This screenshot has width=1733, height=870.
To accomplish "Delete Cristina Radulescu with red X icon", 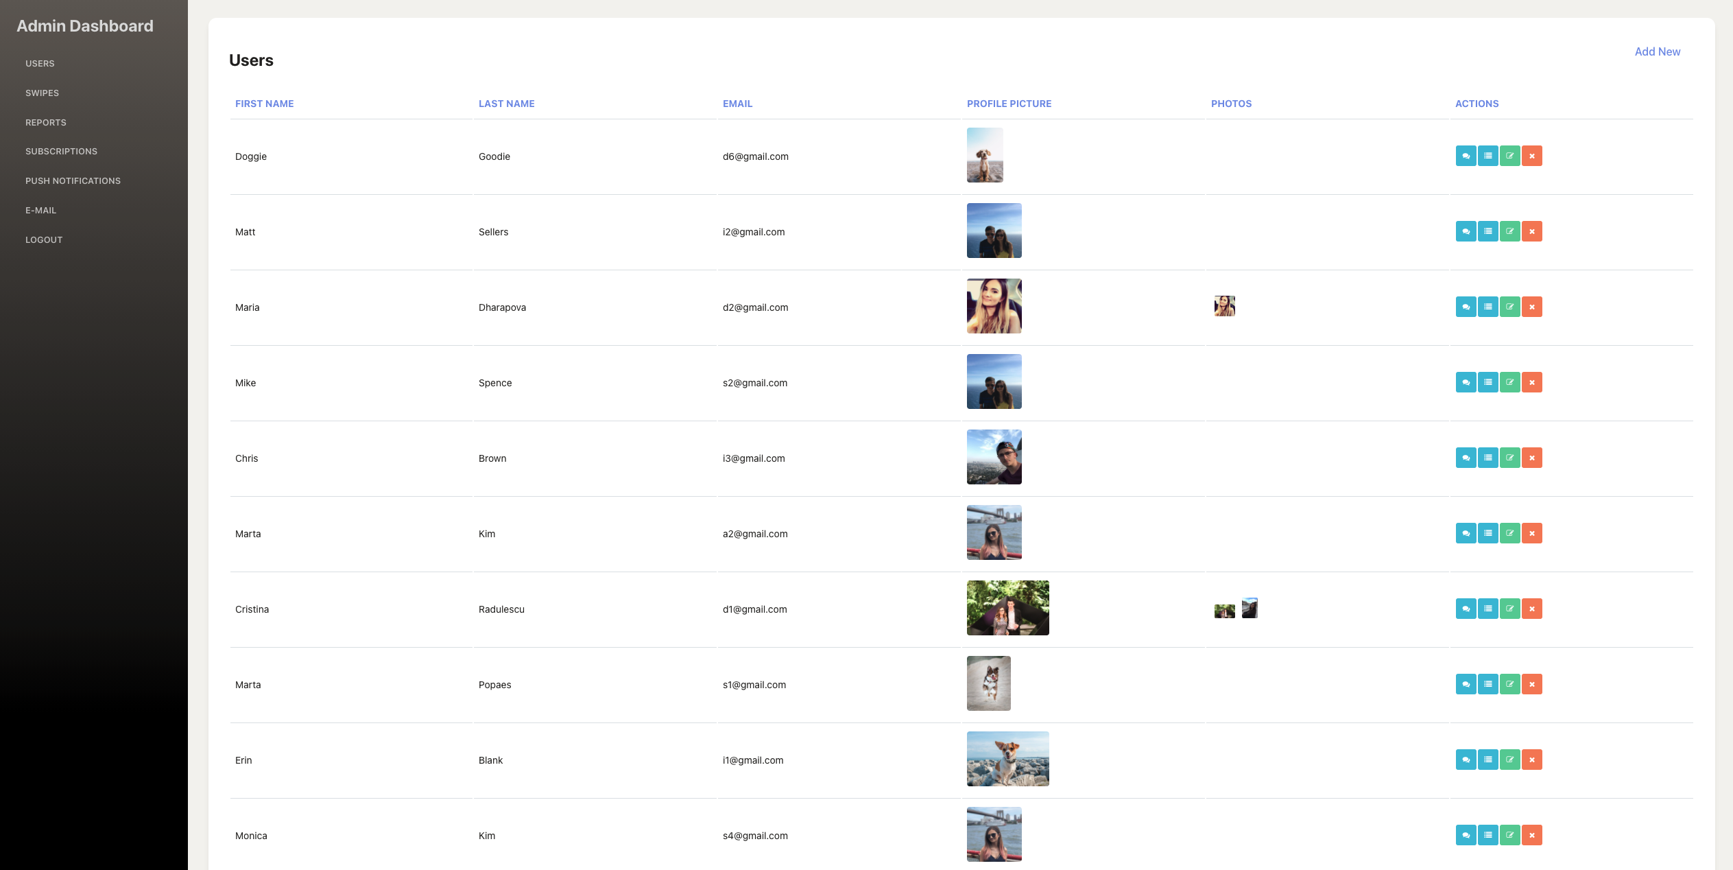I will (x=1531, y=609).
